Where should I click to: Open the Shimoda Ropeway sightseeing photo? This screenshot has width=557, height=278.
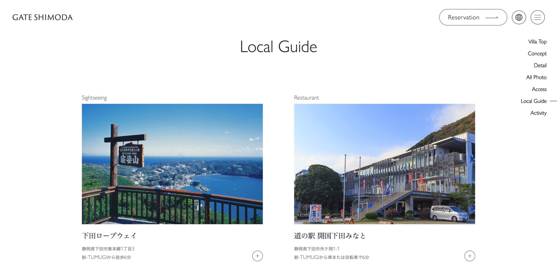[172, 164]
